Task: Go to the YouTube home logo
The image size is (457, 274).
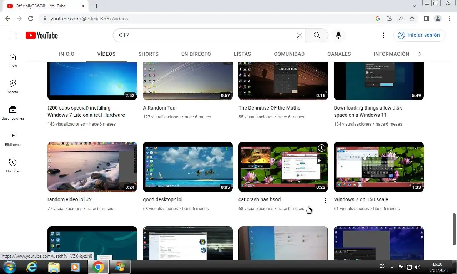Action: [x=42, y=35]
